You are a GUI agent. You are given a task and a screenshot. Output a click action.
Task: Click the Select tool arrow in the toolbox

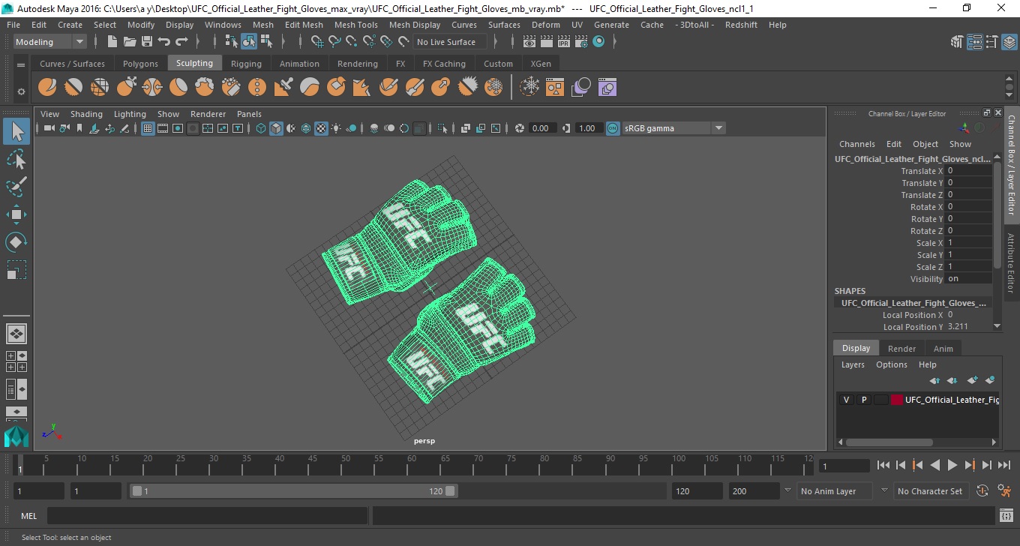16,131
